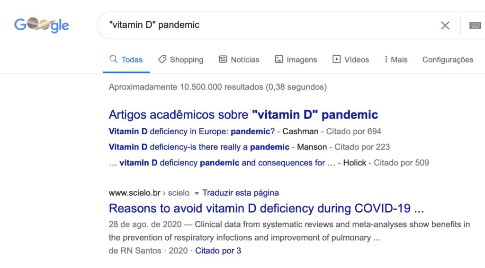This screenshot has height=268, width=485.
Task: Click the Traduzir esta página link
Action: [x=240, y=193]
